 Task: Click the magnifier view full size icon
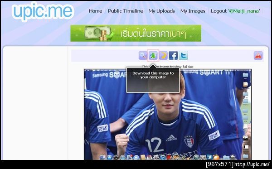143,56
